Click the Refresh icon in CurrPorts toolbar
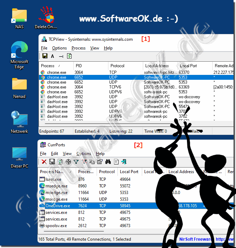Image resolution: width=236 pixels, height=248 pixels. 60,162
